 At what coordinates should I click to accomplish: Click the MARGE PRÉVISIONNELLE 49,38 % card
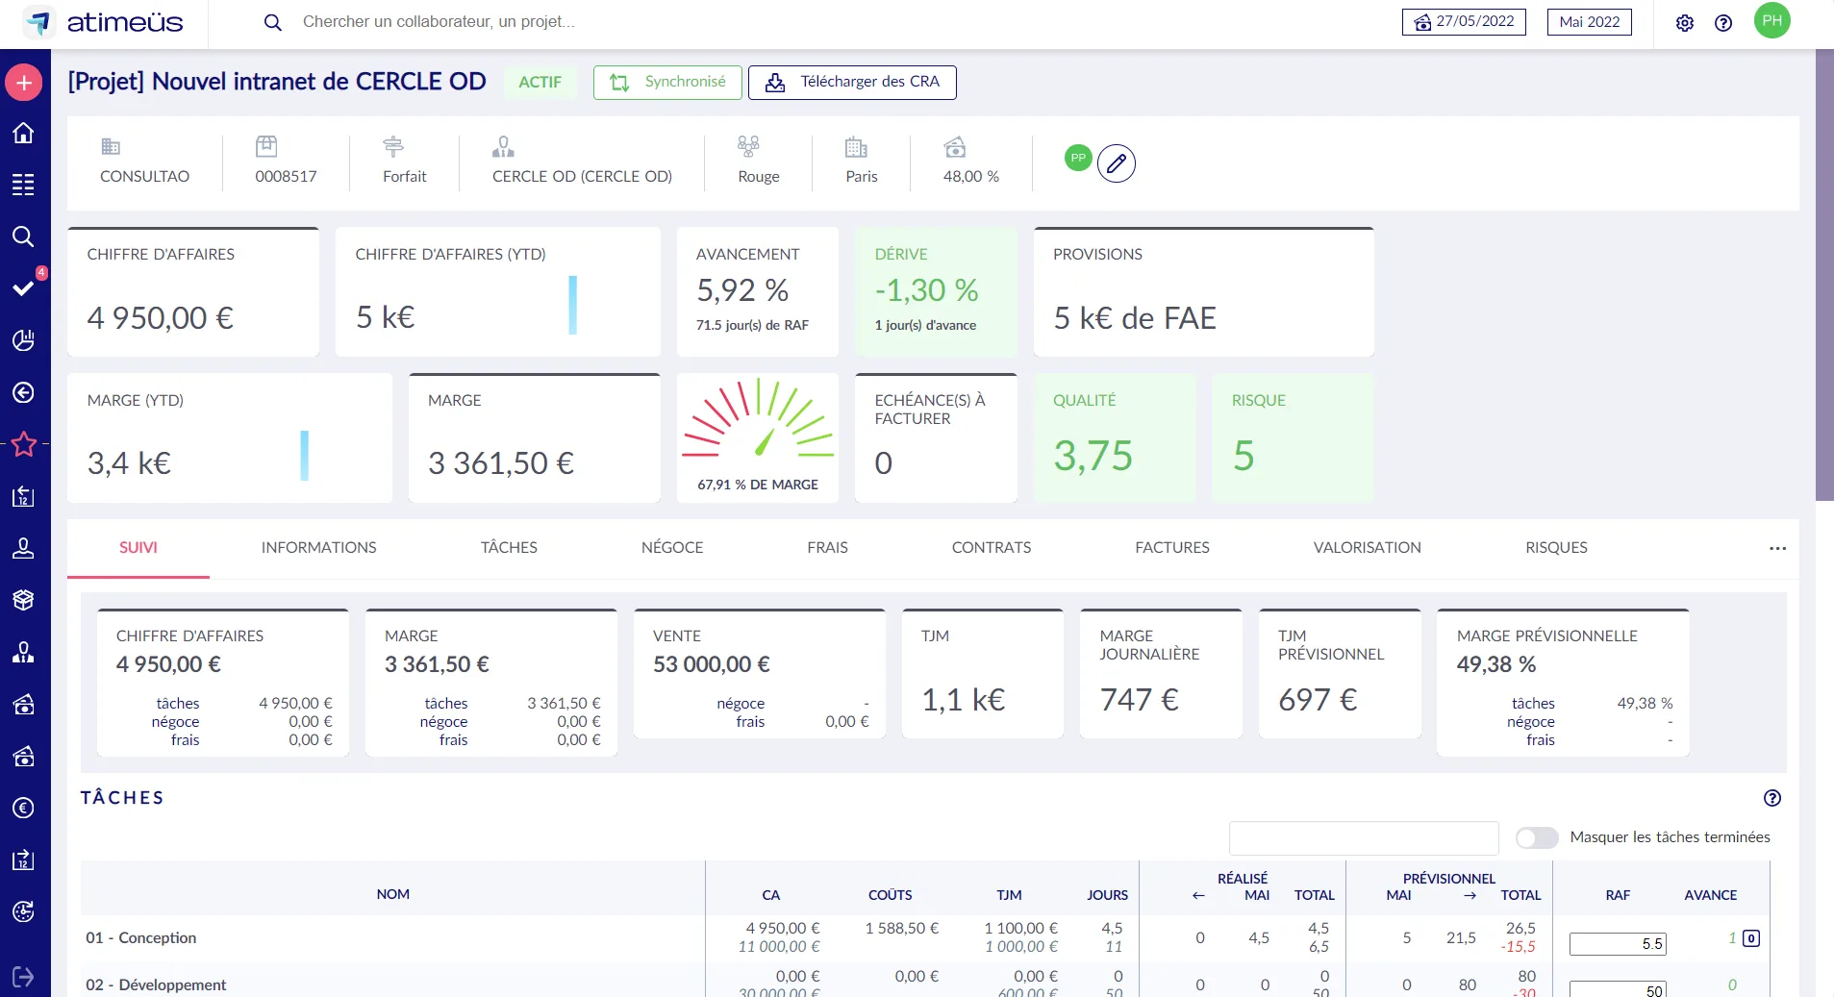tap(1563, 683)
